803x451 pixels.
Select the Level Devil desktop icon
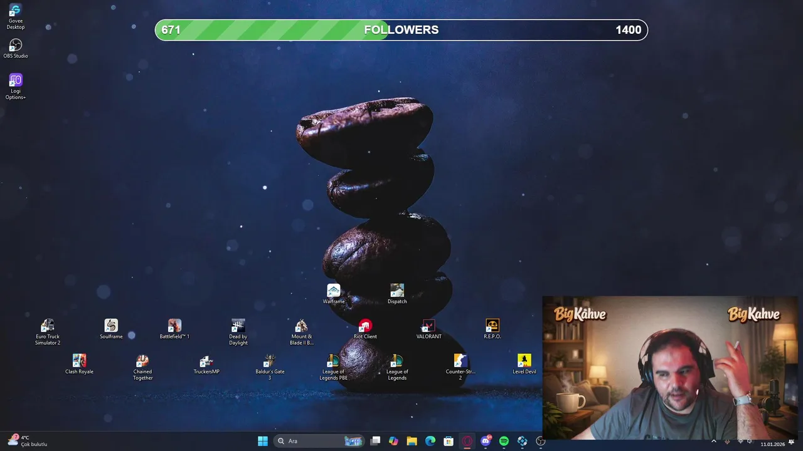coord(524,365)
